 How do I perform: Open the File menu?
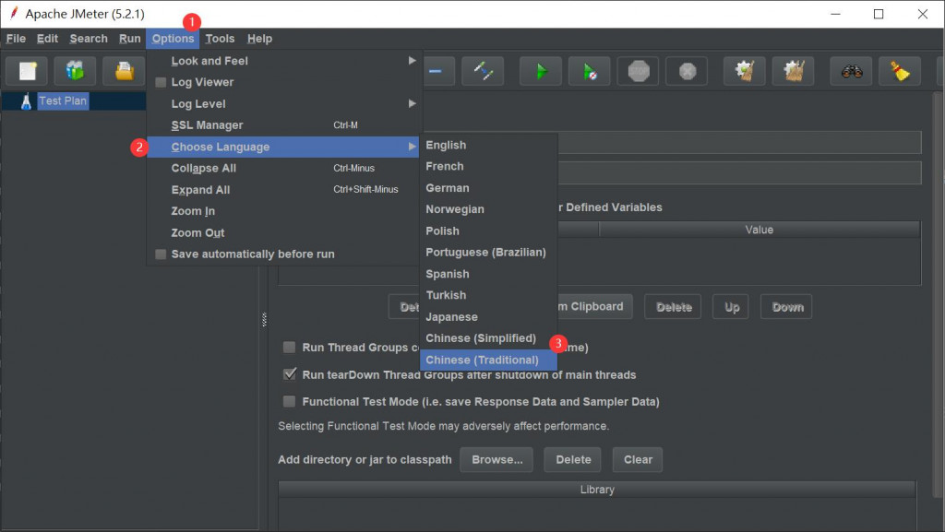[x=16, y=39]
